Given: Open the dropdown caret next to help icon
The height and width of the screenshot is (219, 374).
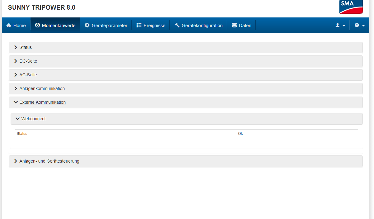Looking at the screenshot, I should pos(363,26).
